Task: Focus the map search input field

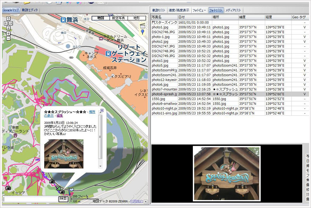Action: [x=30, y=199]
